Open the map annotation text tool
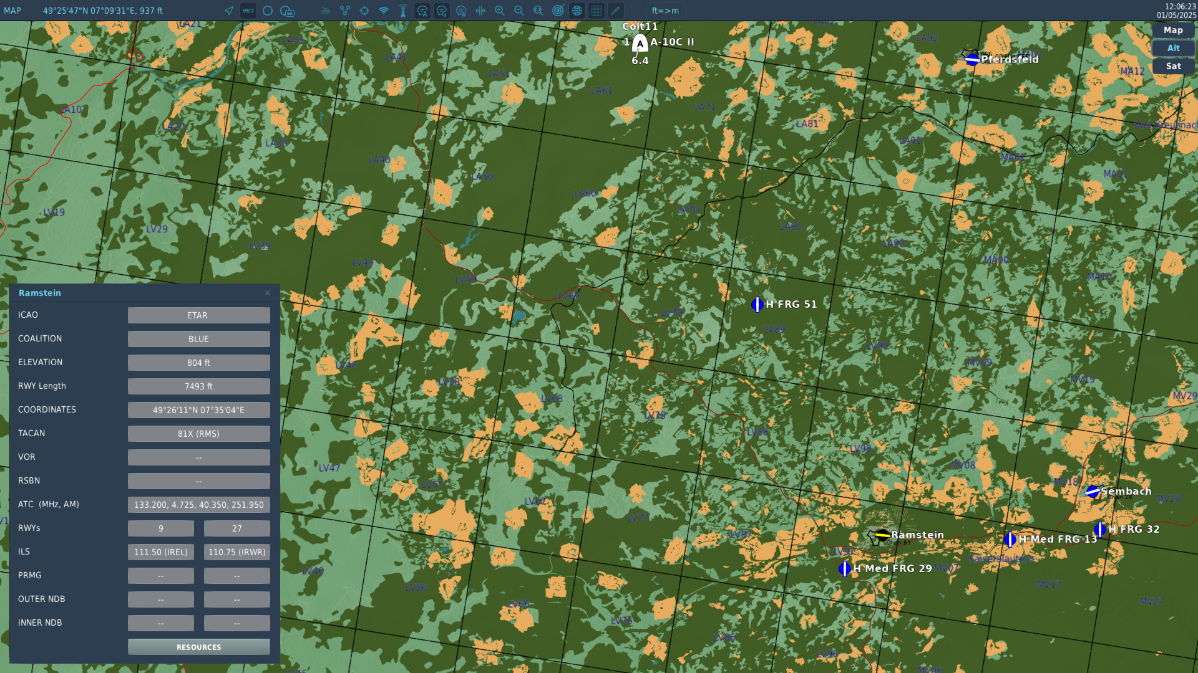 click(287, 11)
